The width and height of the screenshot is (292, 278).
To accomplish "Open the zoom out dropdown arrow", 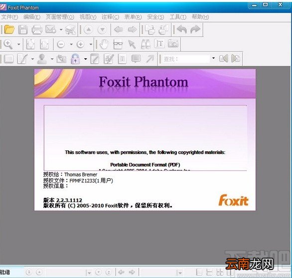I will pos(71,44).
